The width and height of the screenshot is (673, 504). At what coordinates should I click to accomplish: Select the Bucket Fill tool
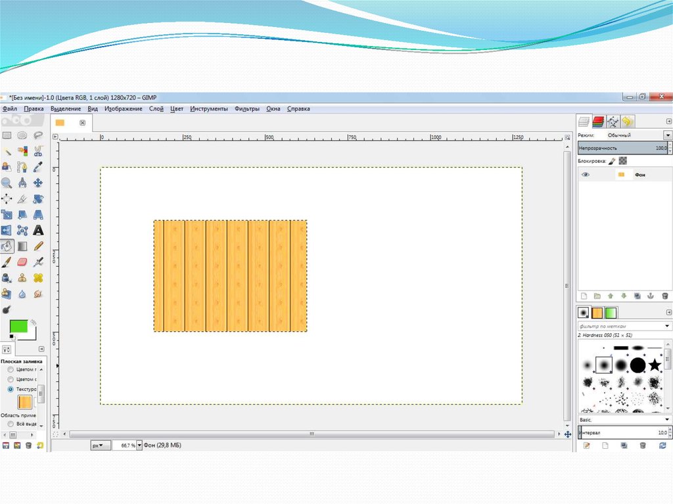(x=7, y=246)
